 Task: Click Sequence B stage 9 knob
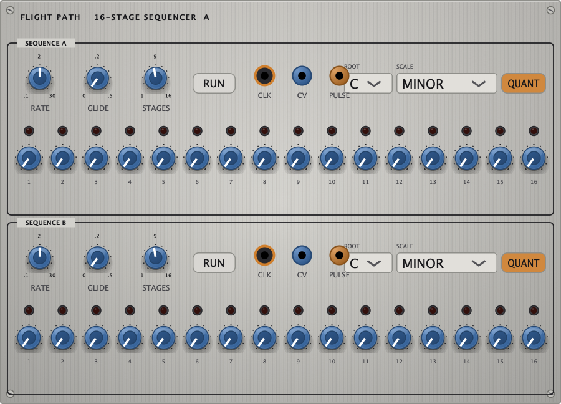click(298, 338)
